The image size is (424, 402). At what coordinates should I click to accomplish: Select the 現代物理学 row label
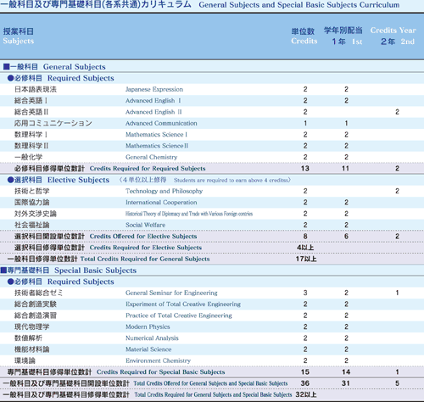(32, 327)
